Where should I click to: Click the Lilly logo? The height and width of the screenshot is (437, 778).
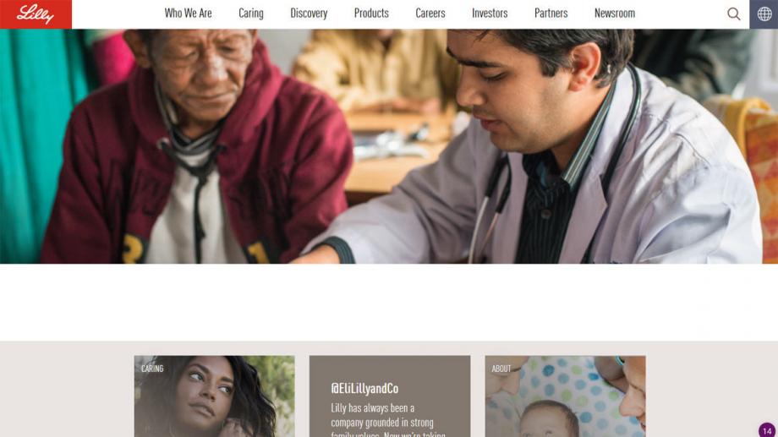[36, 14]
